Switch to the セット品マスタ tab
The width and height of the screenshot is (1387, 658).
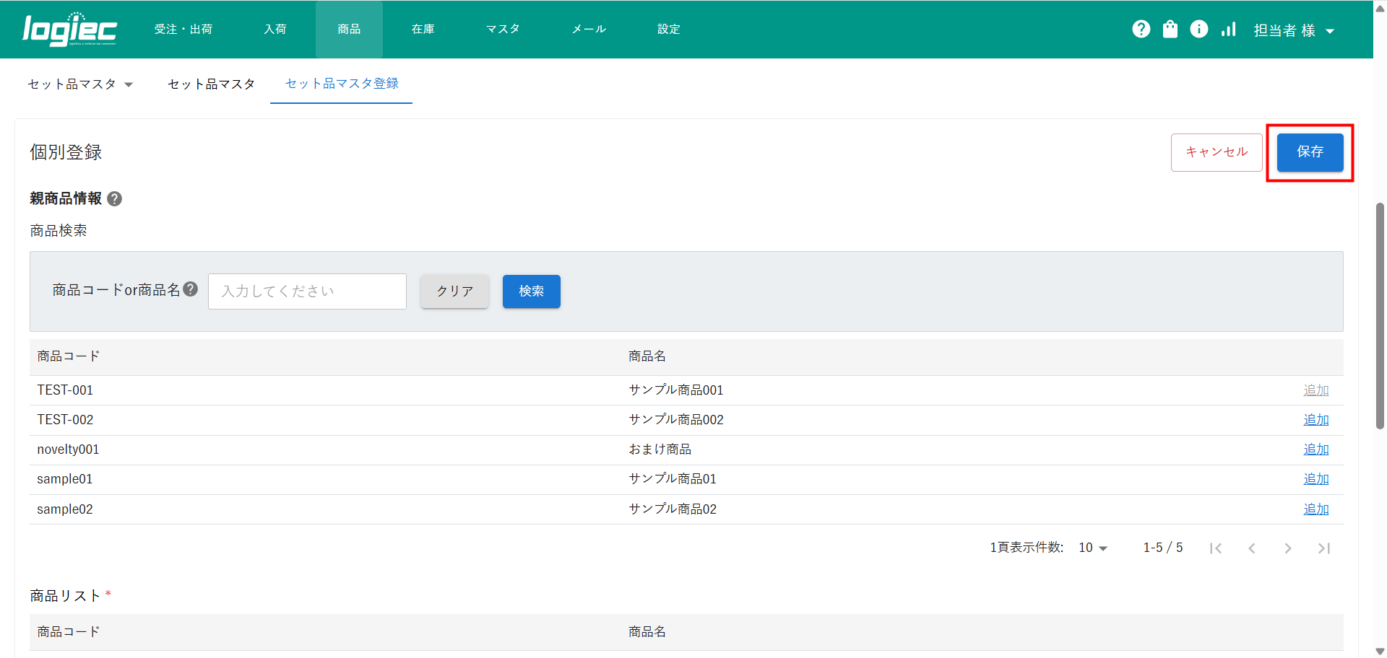(x=211, y=84)
